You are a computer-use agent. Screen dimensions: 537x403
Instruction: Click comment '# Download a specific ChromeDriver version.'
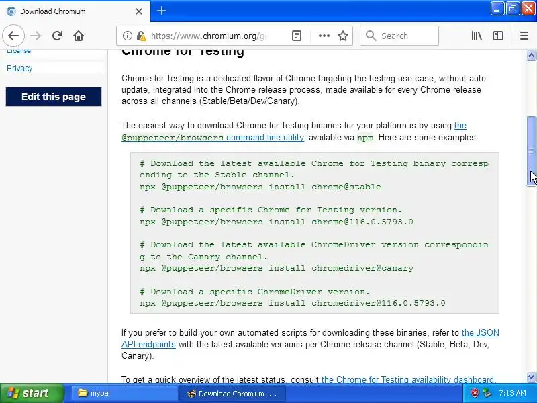(255, 292)
